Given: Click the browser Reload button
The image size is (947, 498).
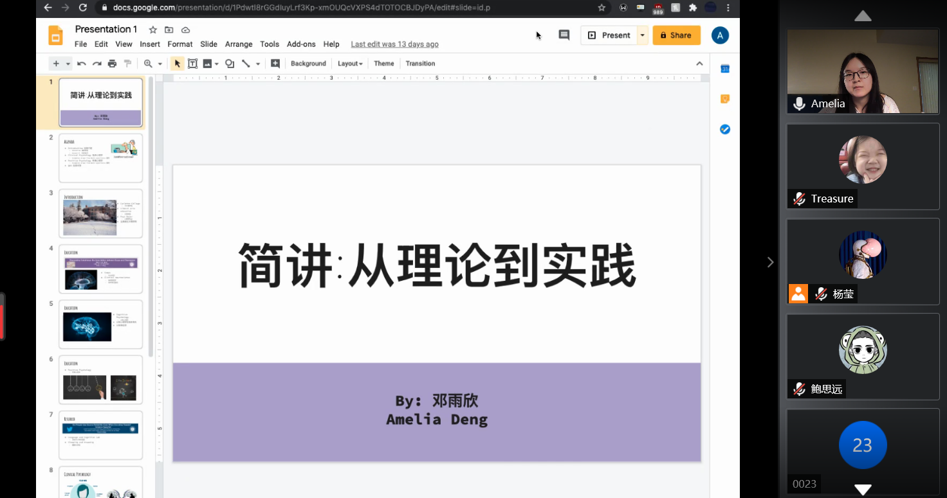Looking at the screenshot, I should 82,8.
